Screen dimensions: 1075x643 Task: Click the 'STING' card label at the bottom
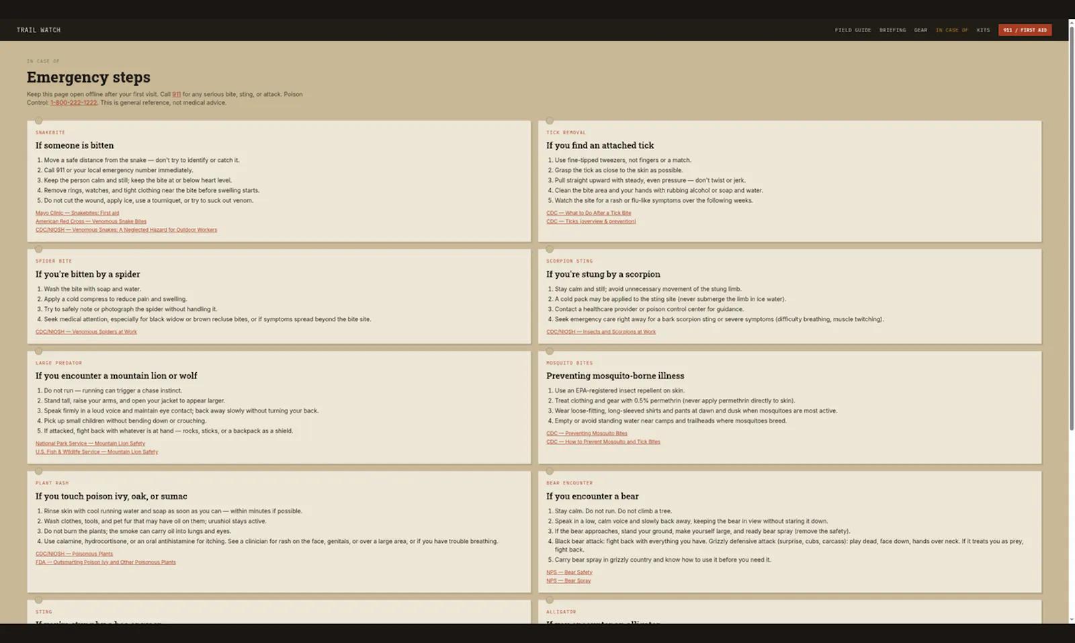44,612
